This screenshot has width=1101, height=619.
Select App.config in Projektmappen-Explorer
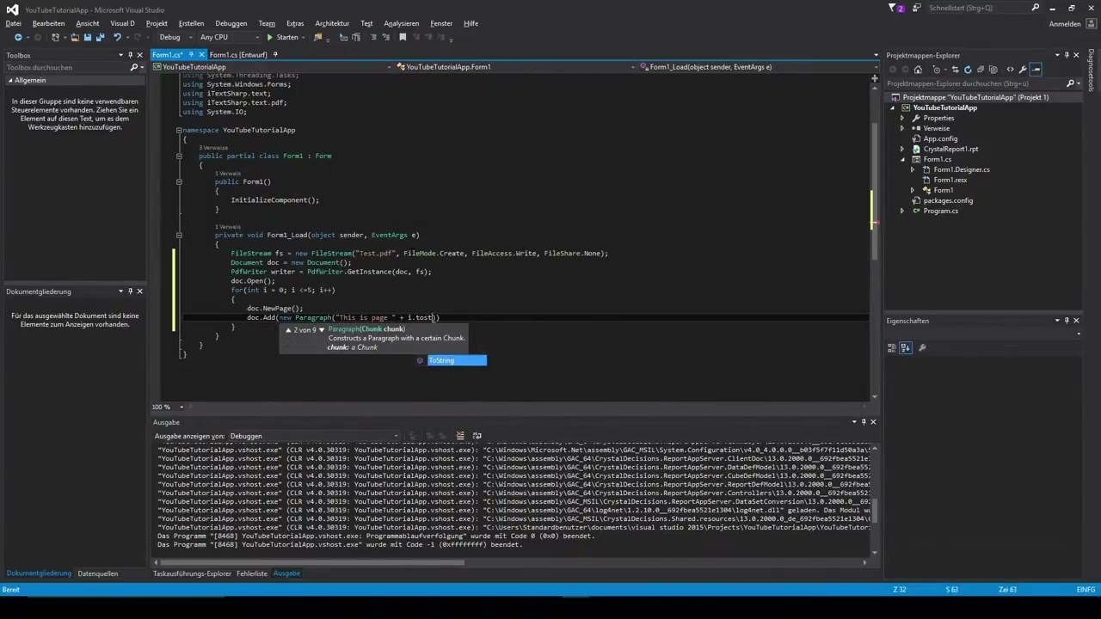[940, 138]
